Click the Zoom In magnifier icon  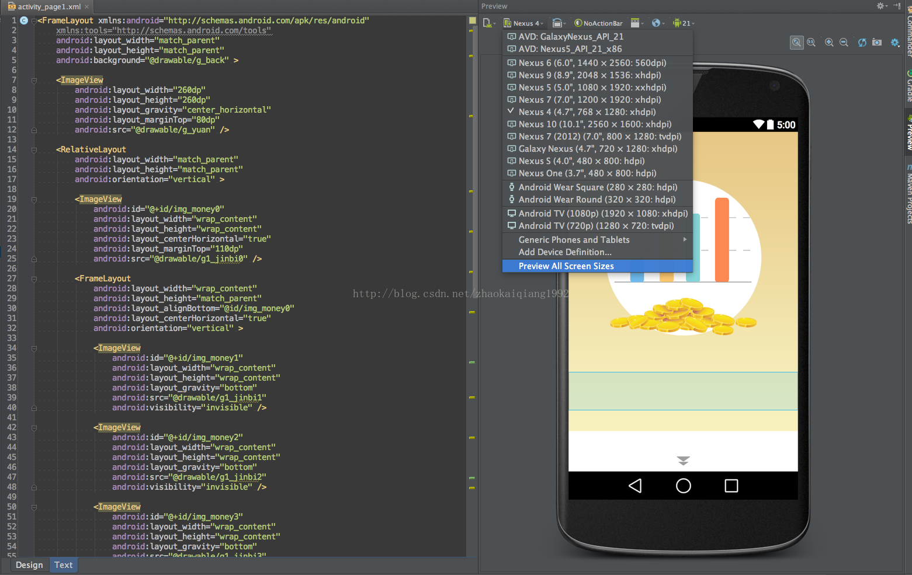tap(829, 43)
